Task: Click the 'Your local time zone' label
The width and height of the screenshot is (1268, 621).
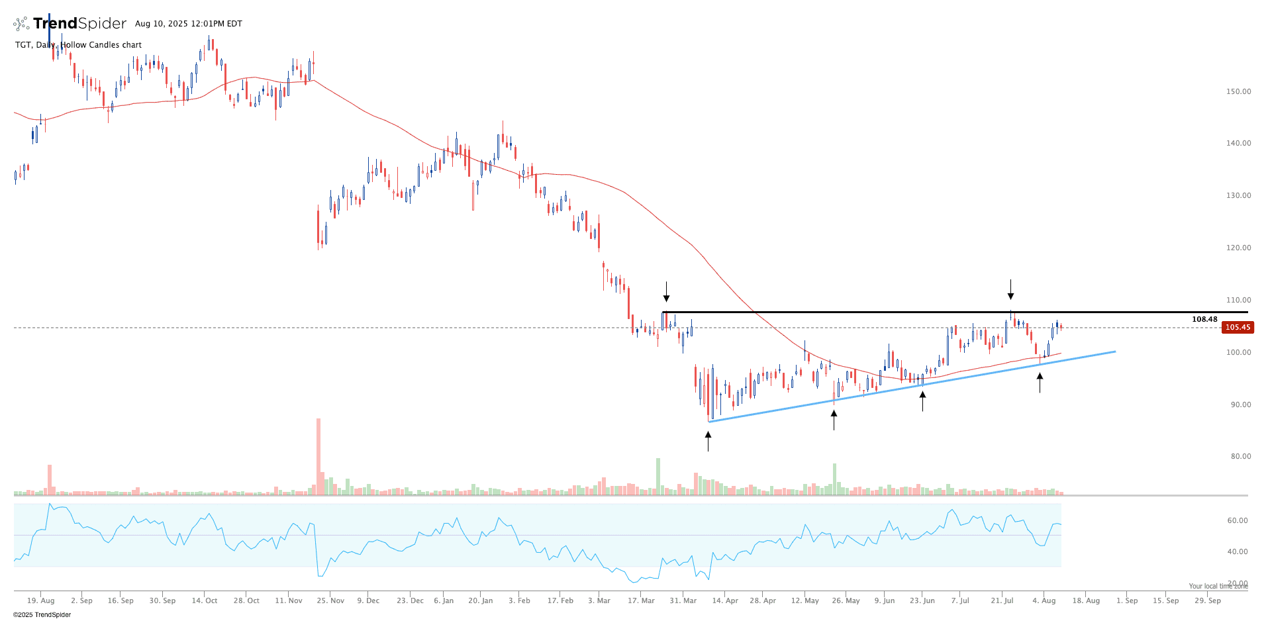Action: pyautogui.click(x=1218, y=586)
